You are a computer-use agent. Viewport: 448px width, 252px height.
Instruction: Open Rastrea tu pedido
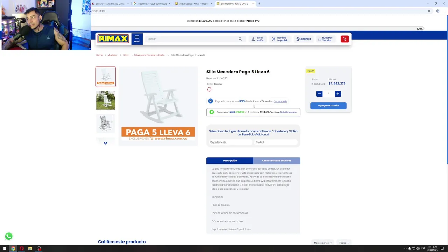[x=280, y=39]
